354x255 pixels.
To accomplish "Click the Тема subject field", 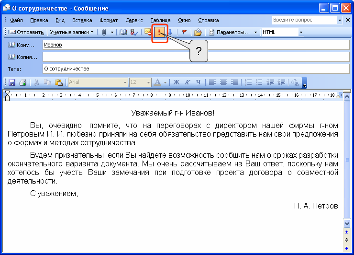I will tap(196, 69).
